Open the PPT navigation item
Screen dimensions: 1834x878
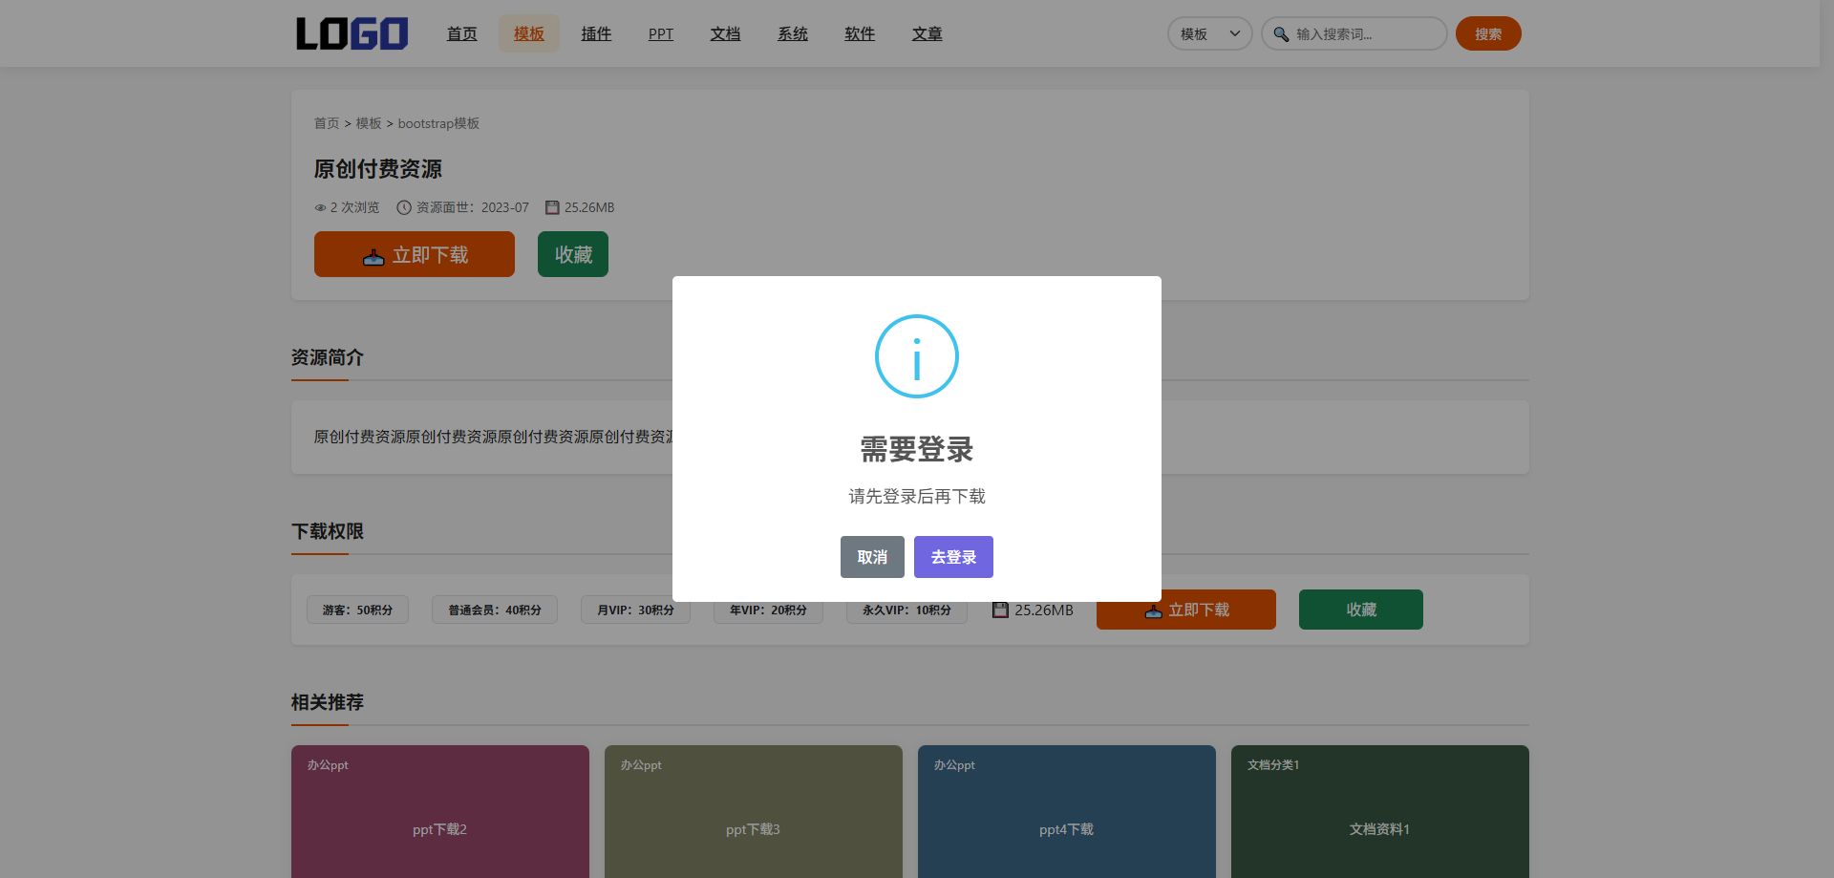coord(661,33)
